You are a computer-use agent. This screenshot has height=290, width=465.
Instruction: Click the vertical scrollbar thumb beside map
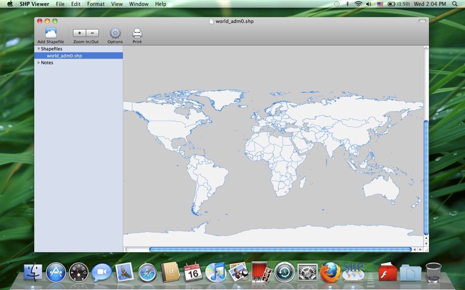click(x=426, y=177)
